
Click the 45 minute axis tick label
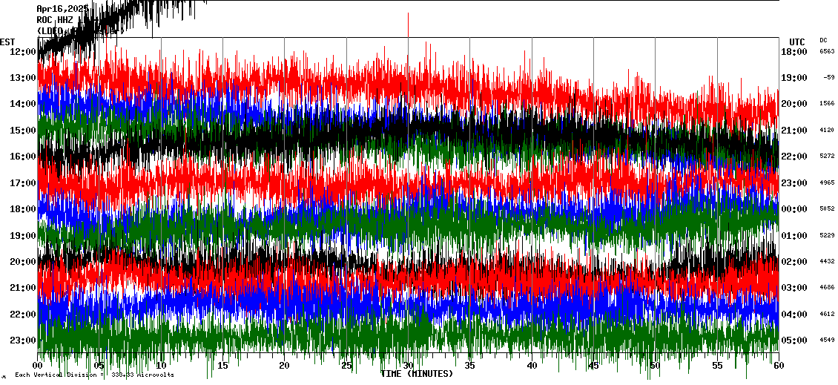coord(593,366)
